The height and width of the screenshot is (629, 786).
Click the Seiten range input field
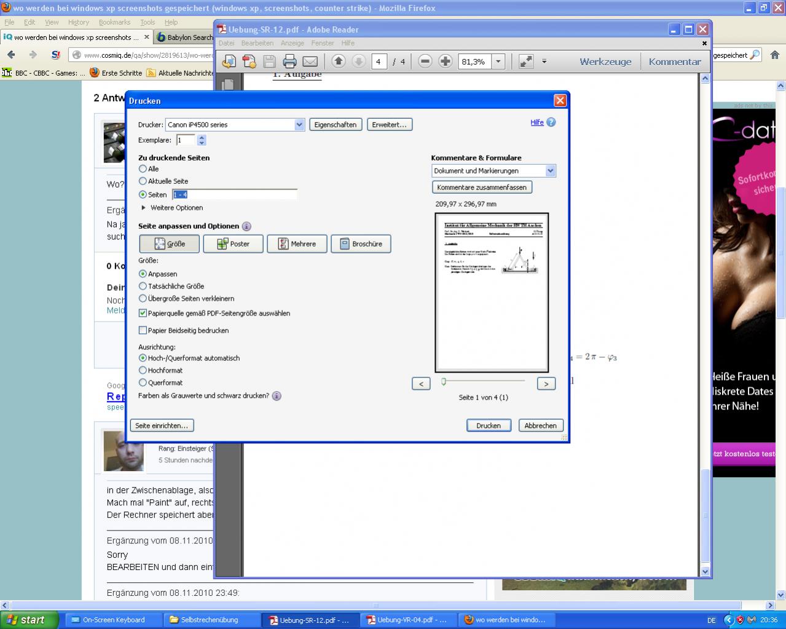click(x=235, y=194)
